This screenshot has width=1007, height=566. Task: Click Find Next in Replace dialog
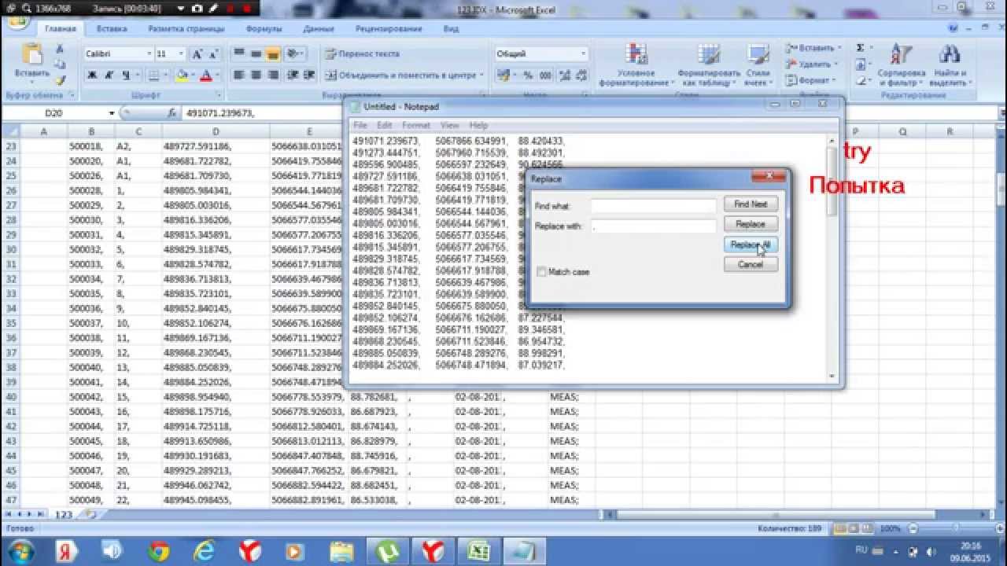(751, 204)
